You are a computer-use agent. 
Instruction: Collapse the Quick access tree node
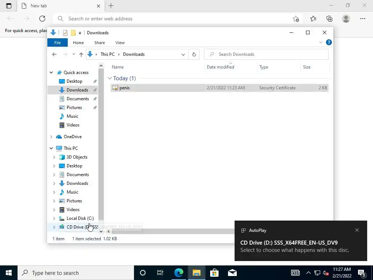(x=51, y=73)
